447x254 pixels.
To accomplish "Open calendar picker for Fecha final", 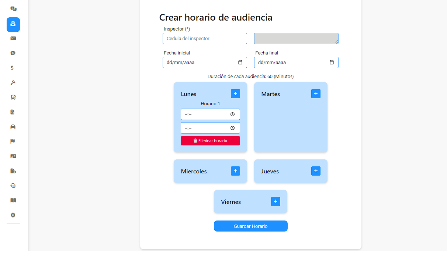I will pos(332,63).
